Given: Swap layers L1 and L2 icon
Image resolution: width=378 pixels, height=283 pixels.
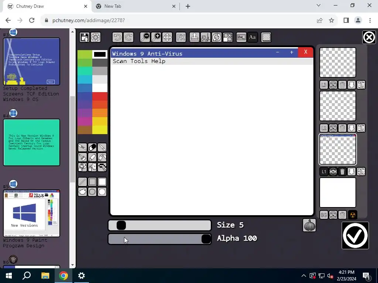Looking at the screenshot, I should tap(361, 128).
